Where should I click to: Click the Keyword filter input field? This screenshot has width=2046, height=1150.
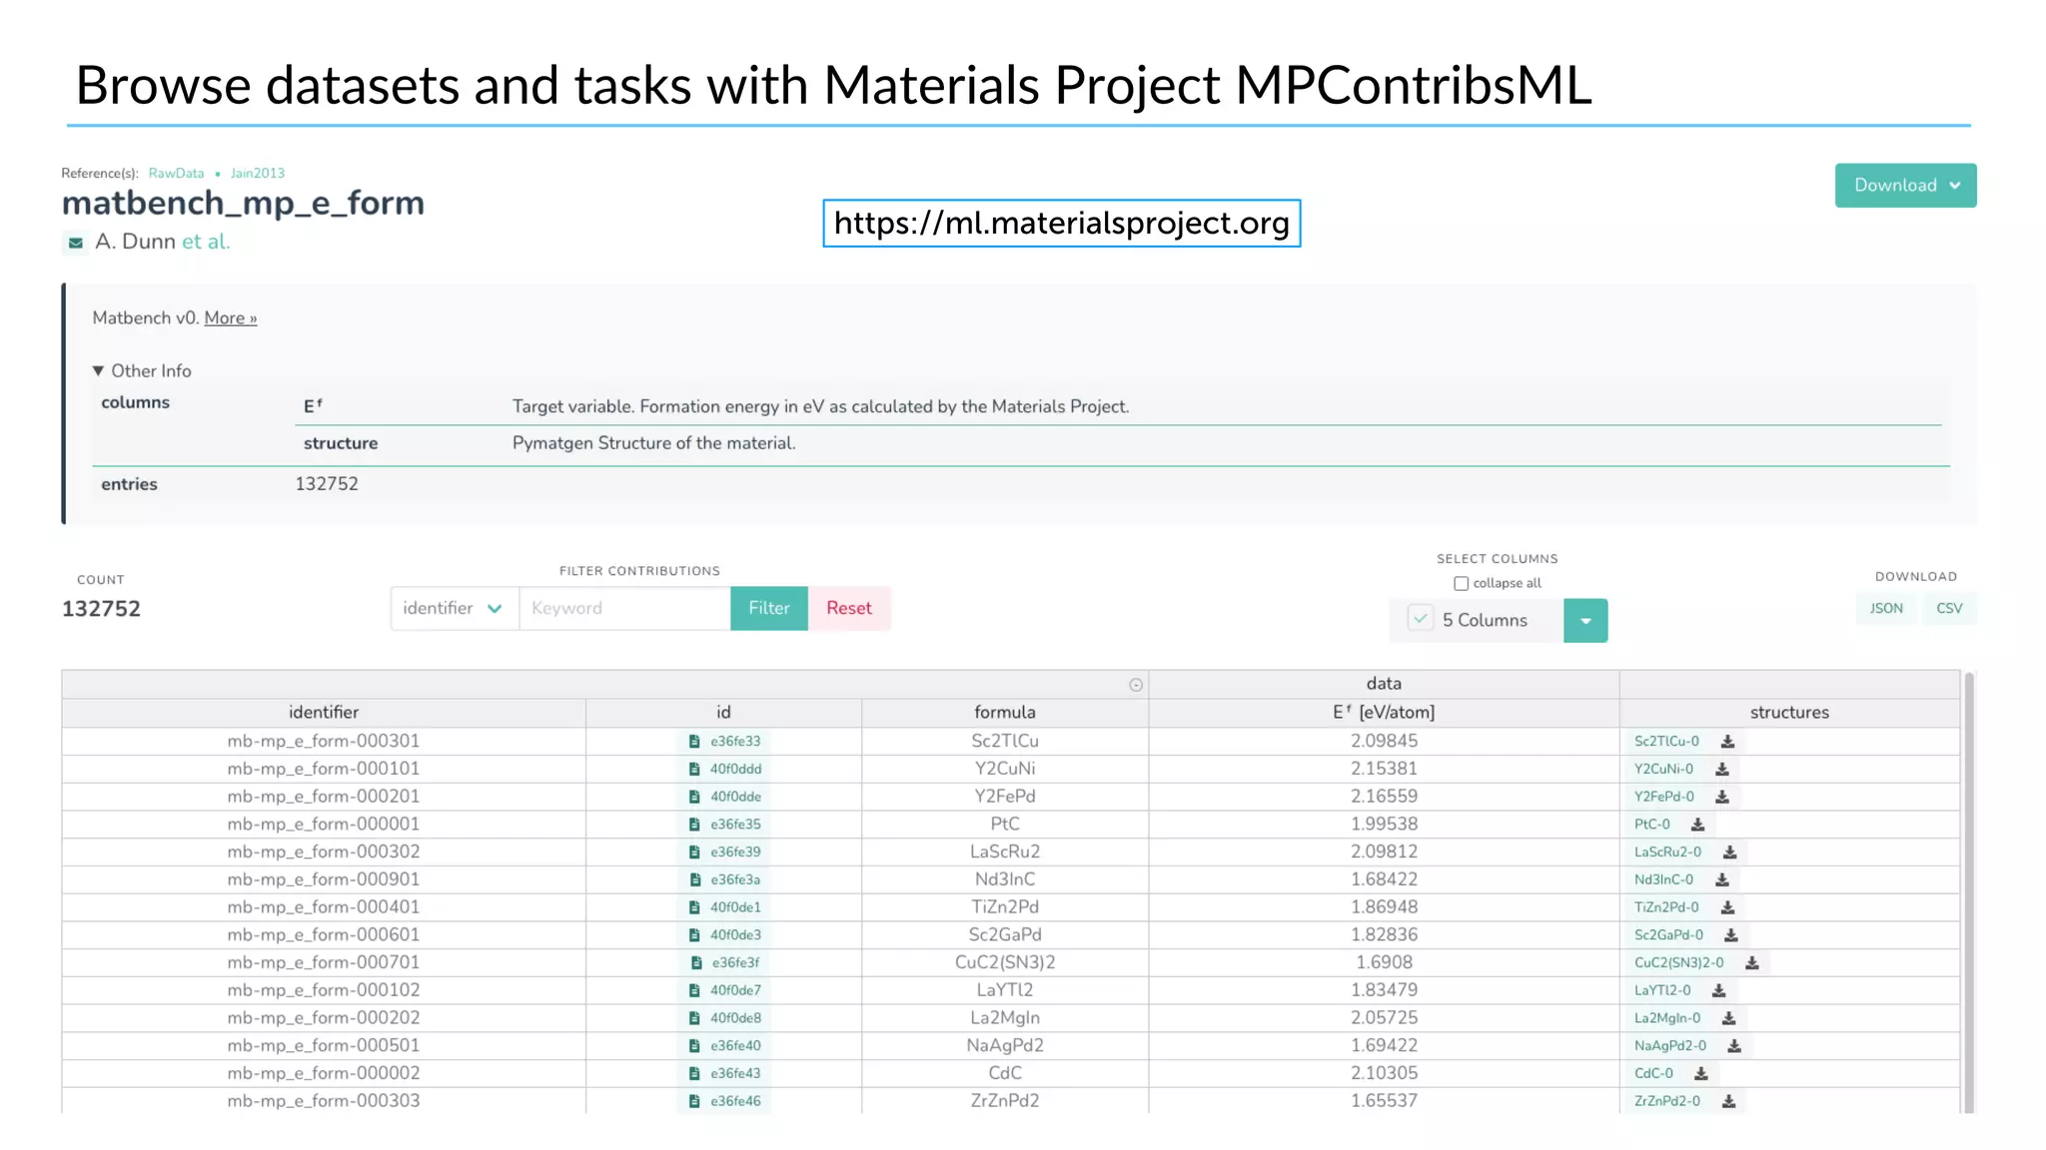(624, 609)
